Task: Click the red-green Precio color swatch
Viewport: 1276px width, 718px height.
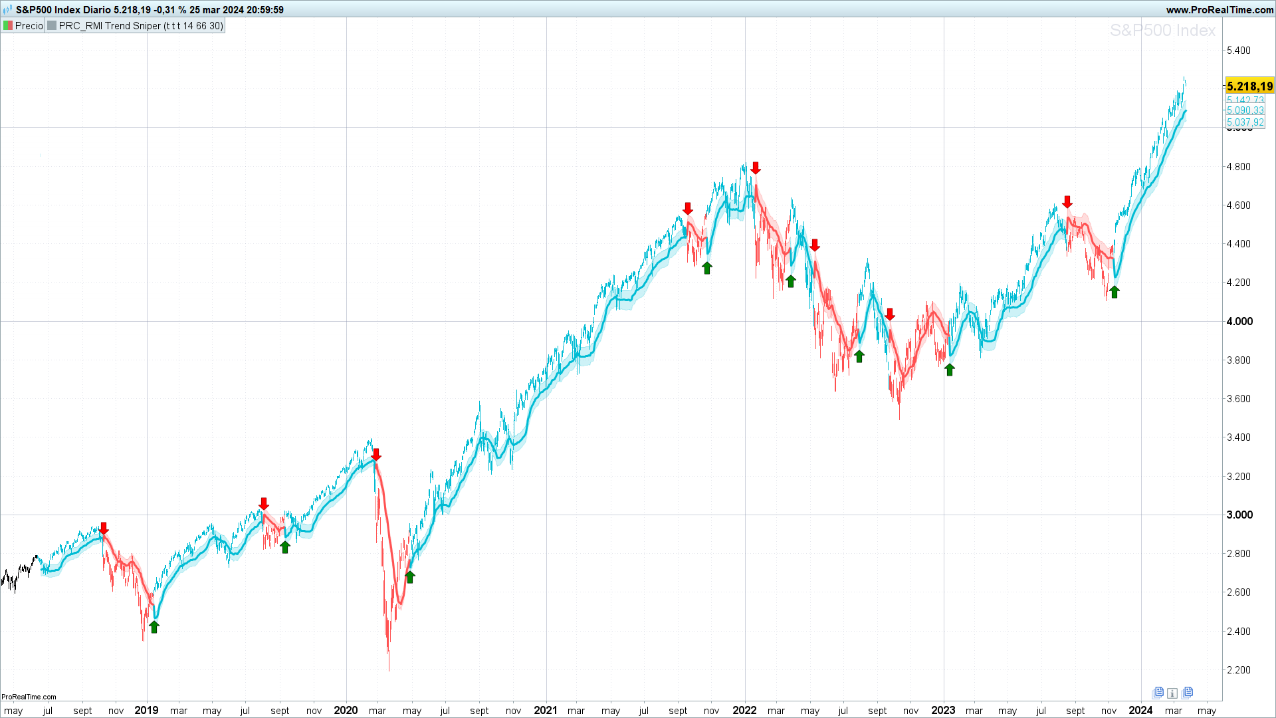Action: [x=8, y=26]
